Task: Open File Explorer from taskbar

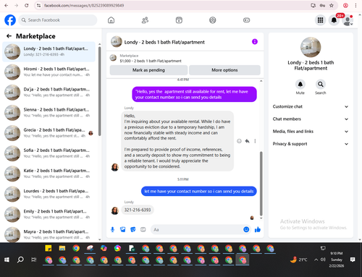Action: coord(62,248)
